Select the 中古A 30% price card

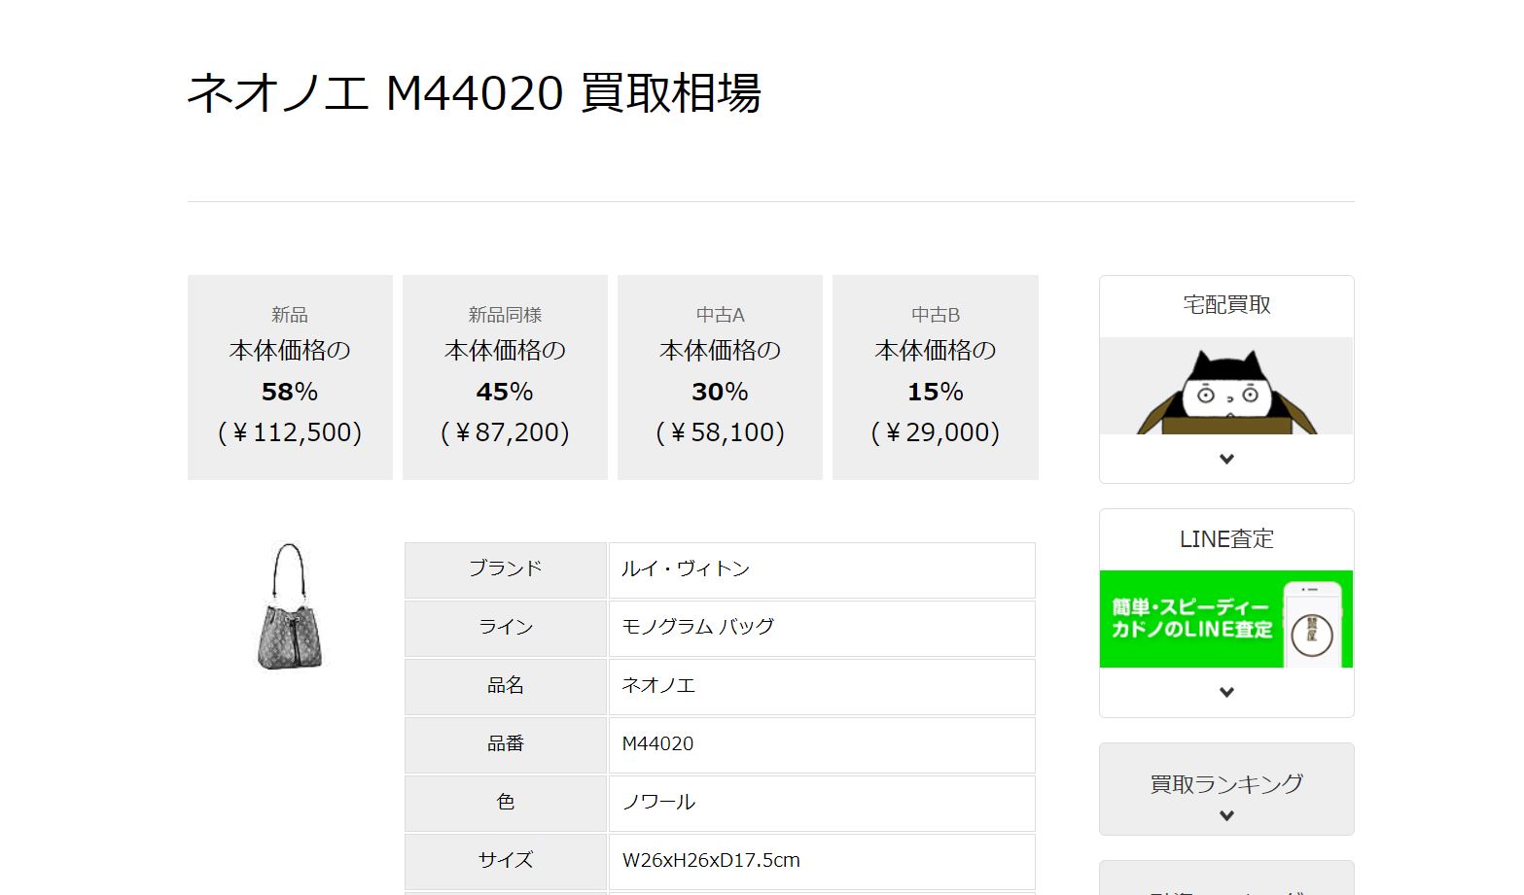720,377
